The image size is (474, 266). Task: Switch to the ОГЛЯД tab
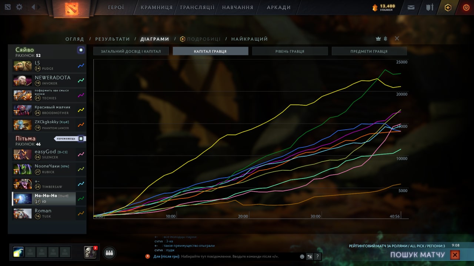pos(75,39)
